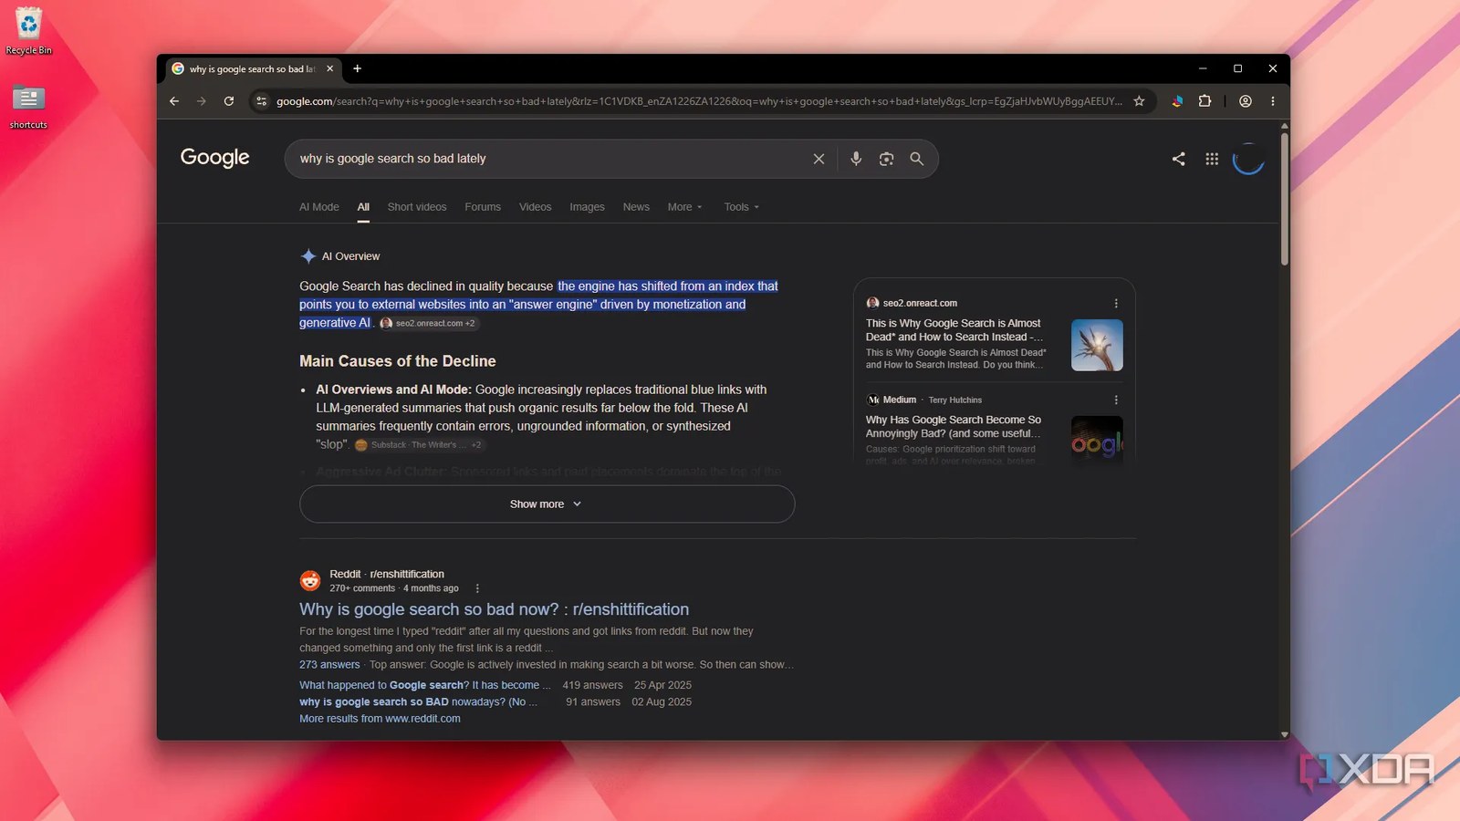Viewport: 1460px width, 821px height.
Task: Start voice search with the microphone
Action: [x=856, y=159]
